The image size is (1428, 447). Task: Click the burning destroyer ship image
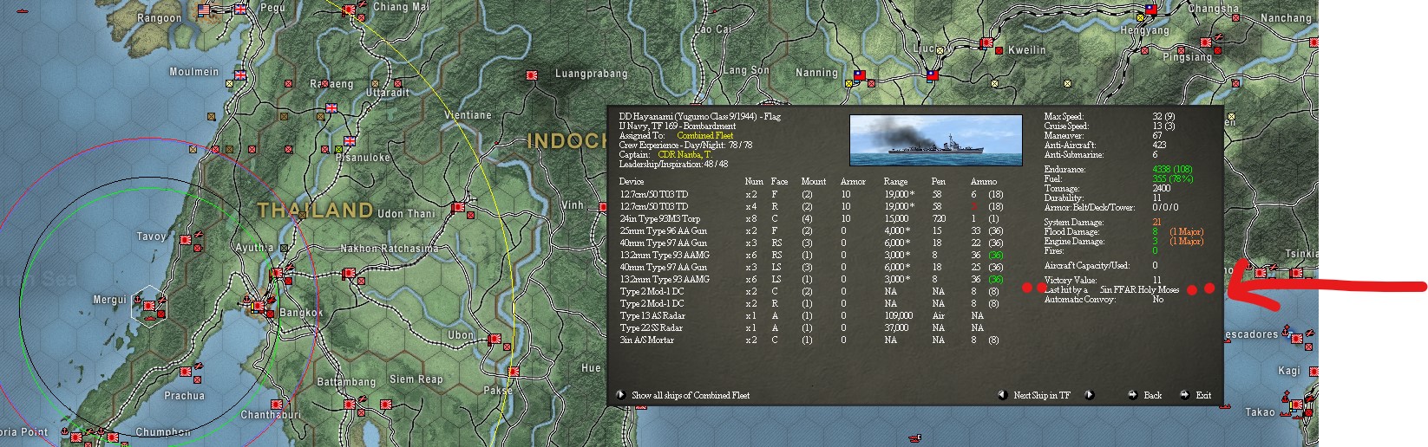[936, 139]
